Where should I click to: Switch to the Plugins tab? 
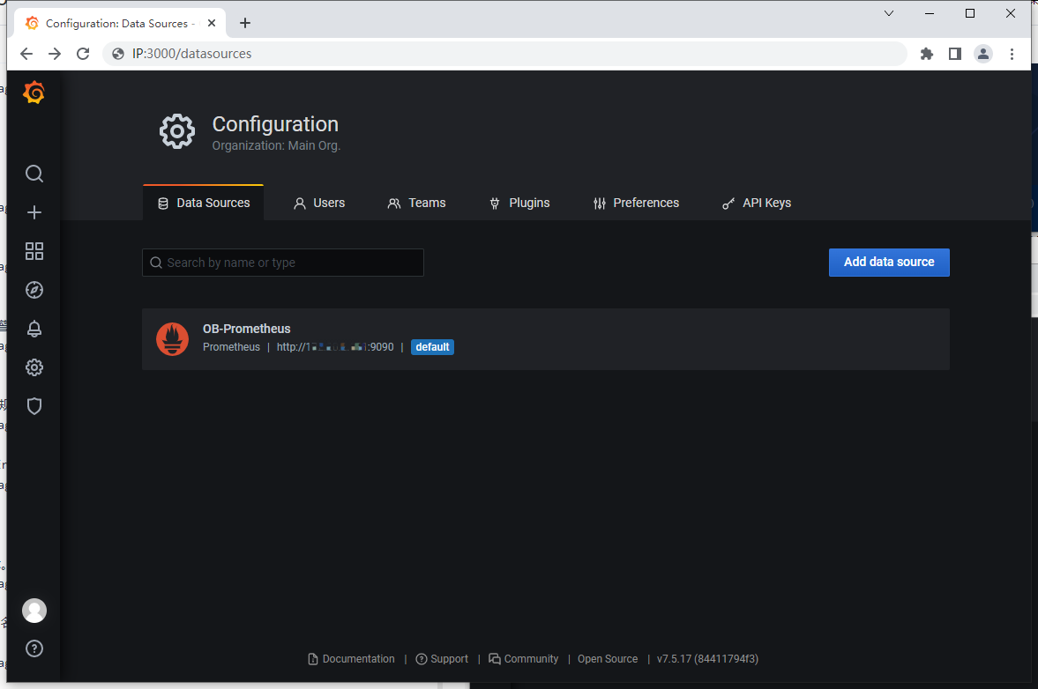pyautogui.click(x=519, y=203)
